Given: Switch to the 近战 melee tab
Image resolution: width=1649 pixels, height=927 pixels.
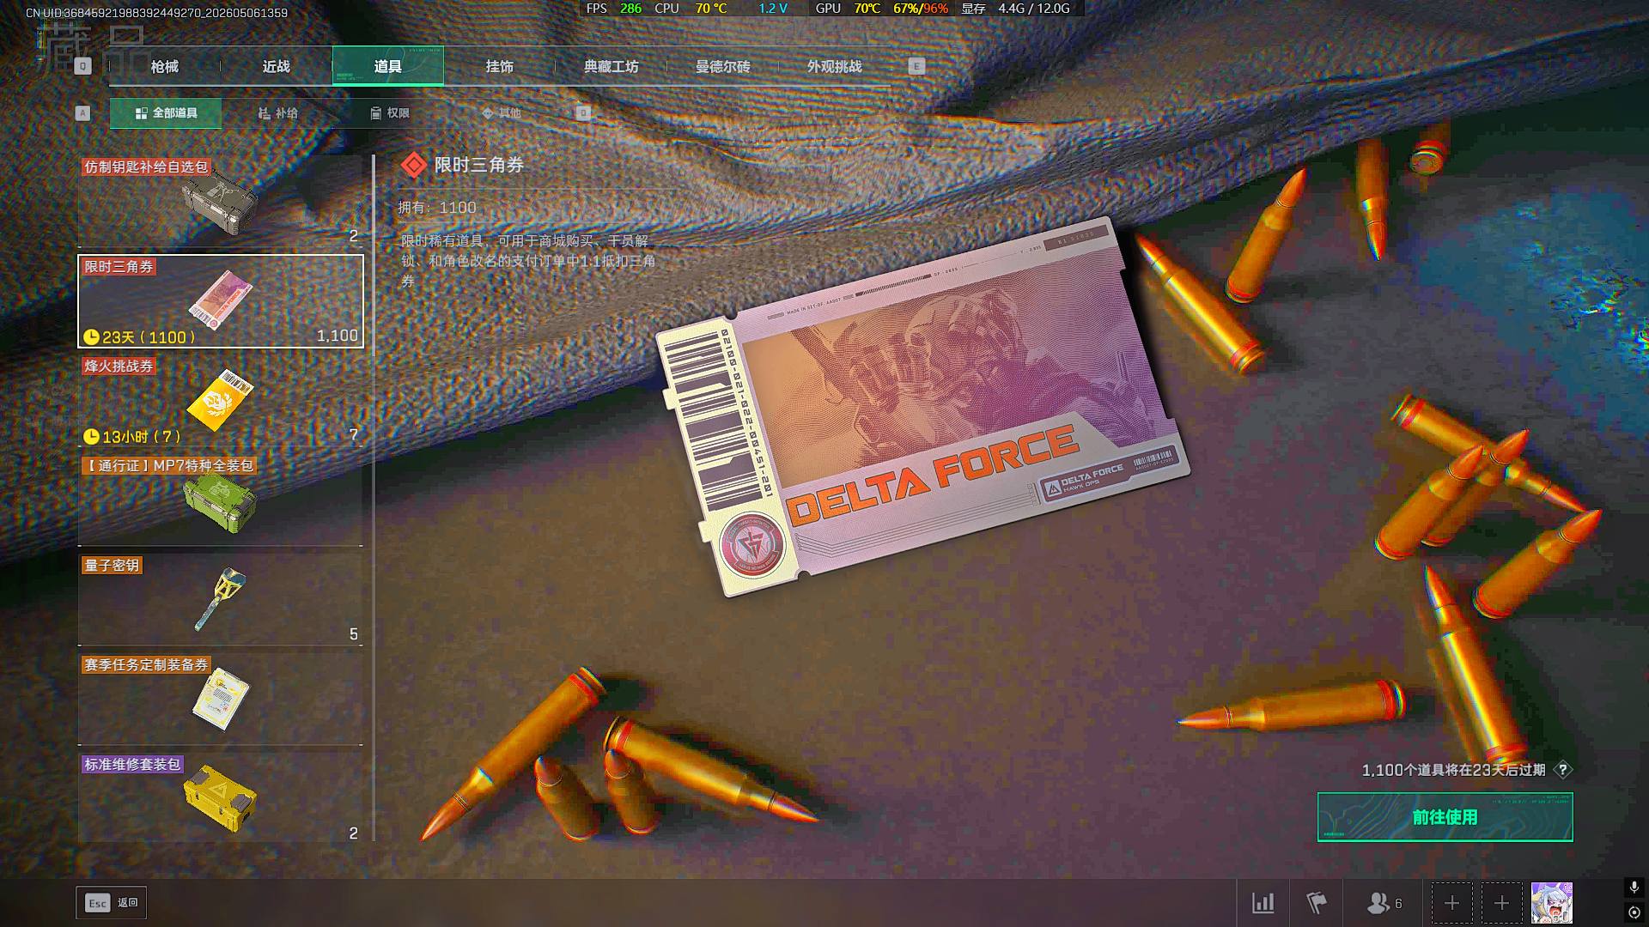Looking at the screenshot, I should 277,66.
